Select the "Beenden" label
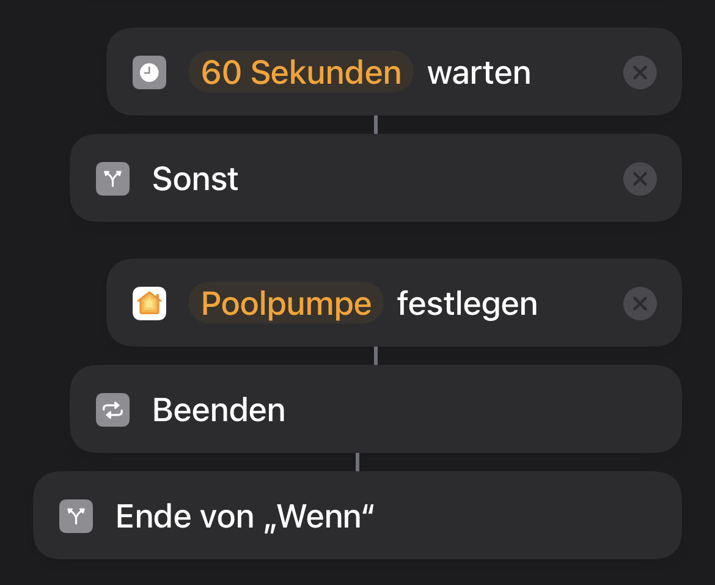Image resolution: width=715 pixels, height=585 pixels. [x=219, y=410]
